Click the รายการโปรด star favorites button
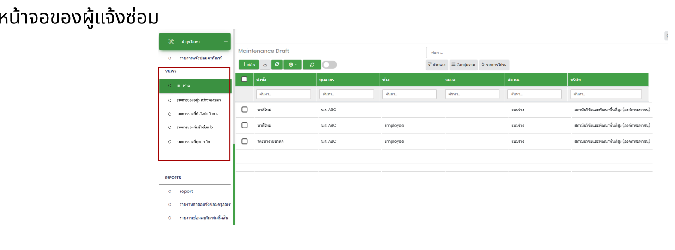This screenshot has height=250, width=675. (494, 65)
